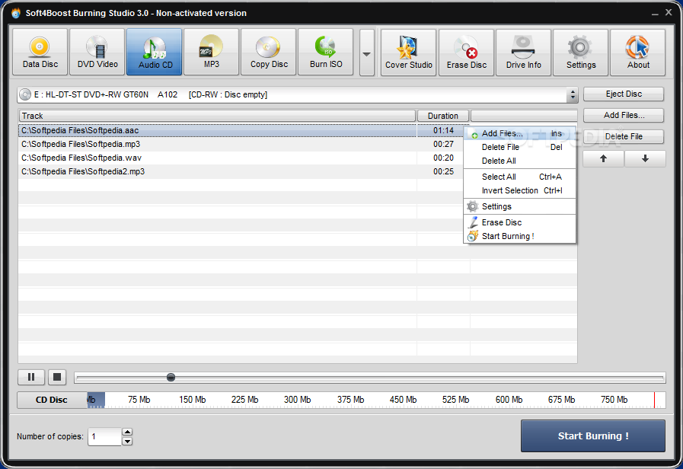683x469 pixels.
Task: Open the drive selection dropdown
Action: [573, 94]
